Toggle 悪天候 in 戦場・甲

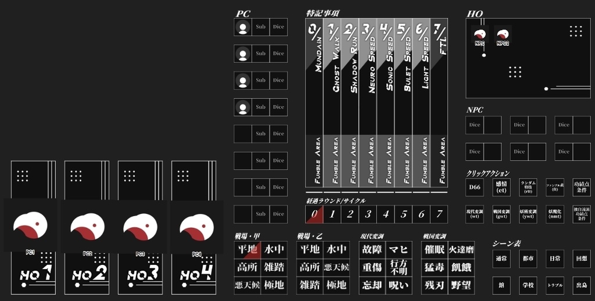click(248, 285)
